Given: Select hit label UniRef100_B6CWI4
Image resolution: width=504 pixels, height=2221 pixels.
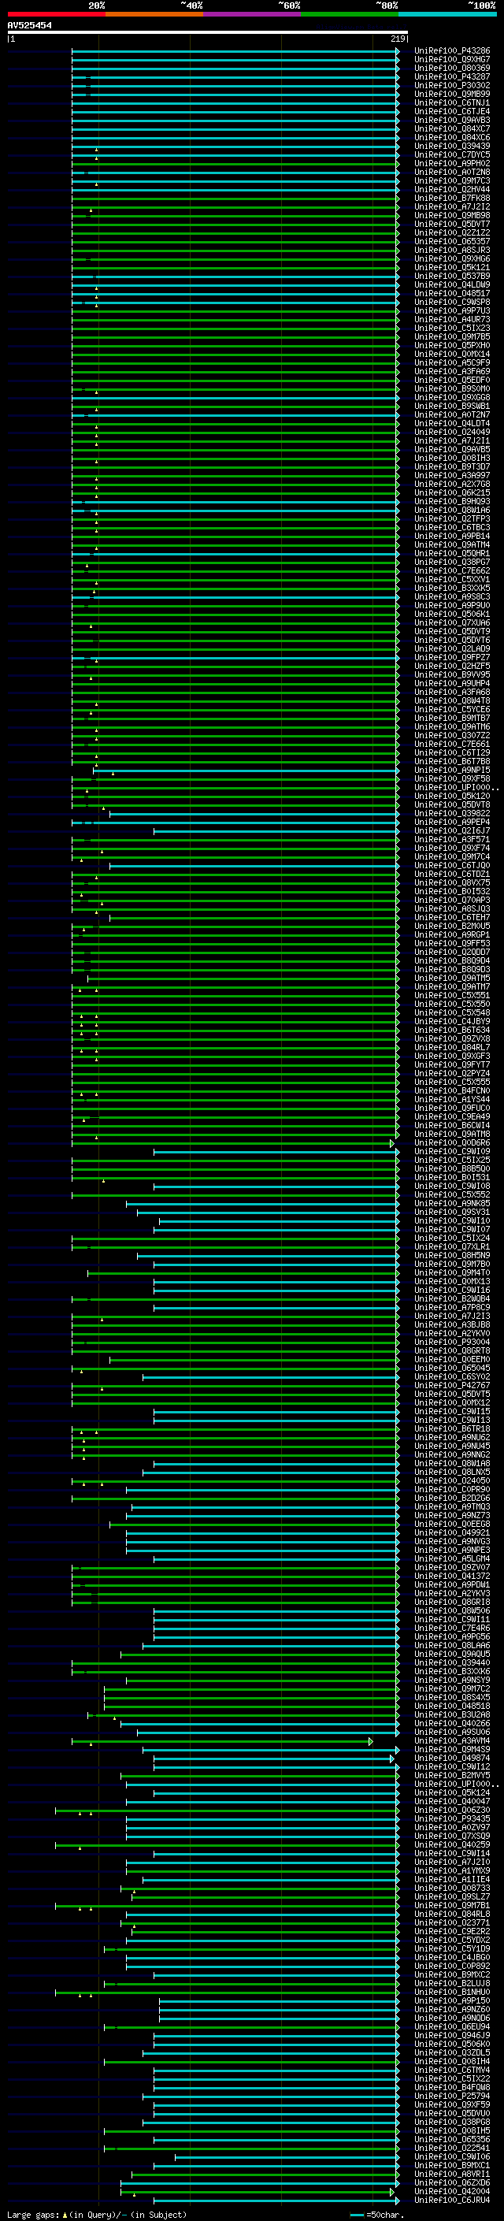Looking at the screenshot, I should tap(452, 1125).
